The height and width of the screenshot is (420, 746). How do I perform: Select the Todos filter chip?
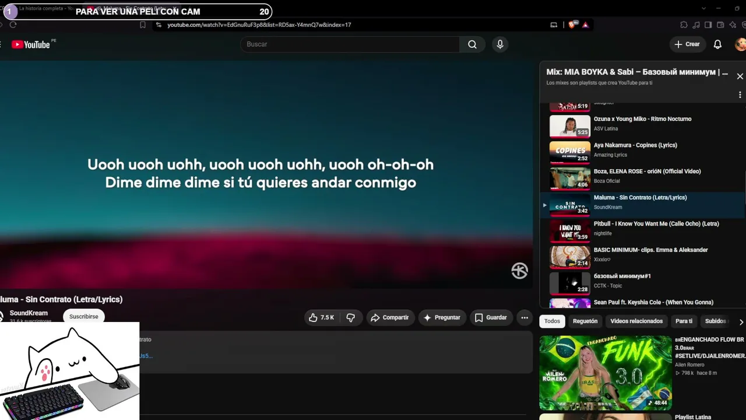pyautogui.click(x=552, y=321)
